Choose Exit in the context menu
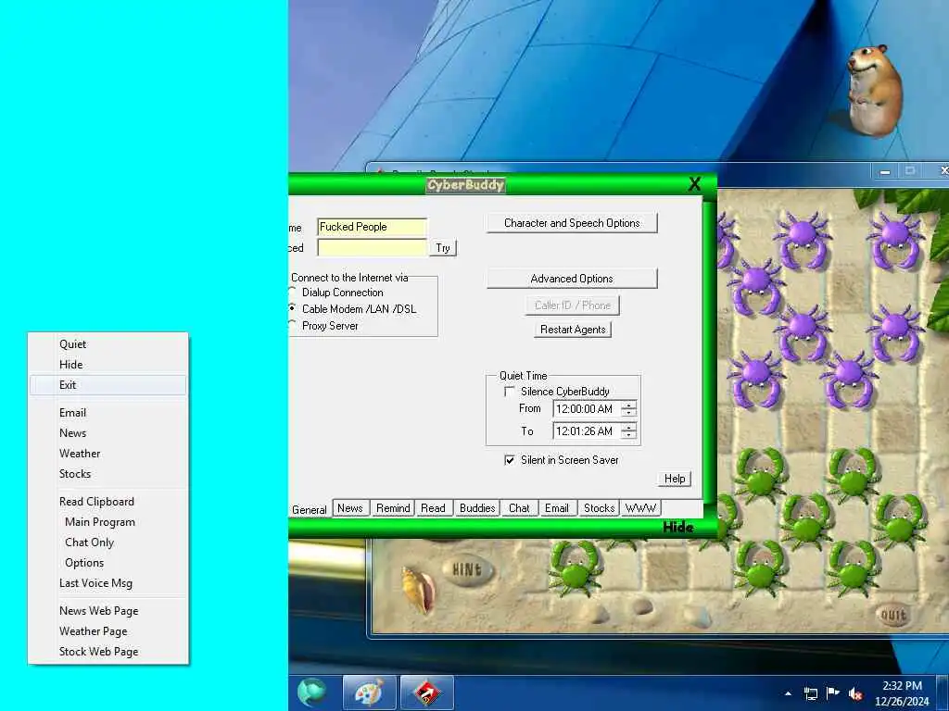Image resolution: width=949 pixels, height=711 pixels. coord(108,385)
